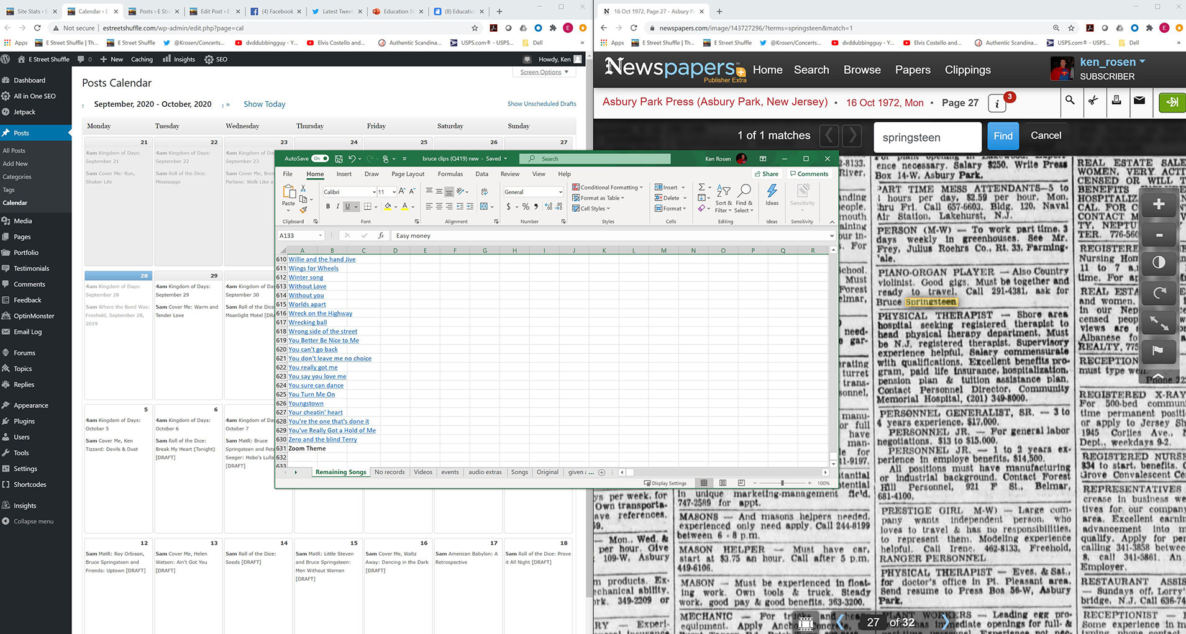Toggle Page Layout view icon in Excel status bar
This screenshot has height=634, width=1186.
point(723,482)
